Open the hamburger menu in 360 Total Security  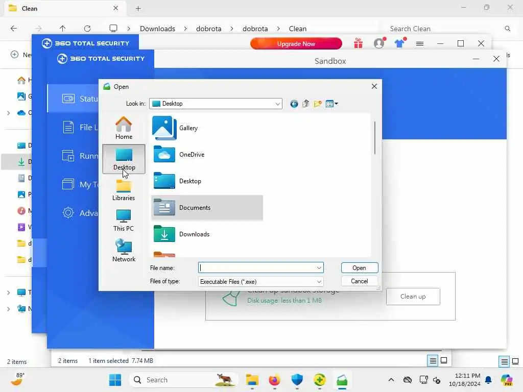pyautogui.click(x=420, y=44)
